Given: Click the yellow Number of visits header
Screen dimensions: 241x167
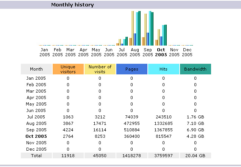Looking at the screenshot, I should coord(100,69).
